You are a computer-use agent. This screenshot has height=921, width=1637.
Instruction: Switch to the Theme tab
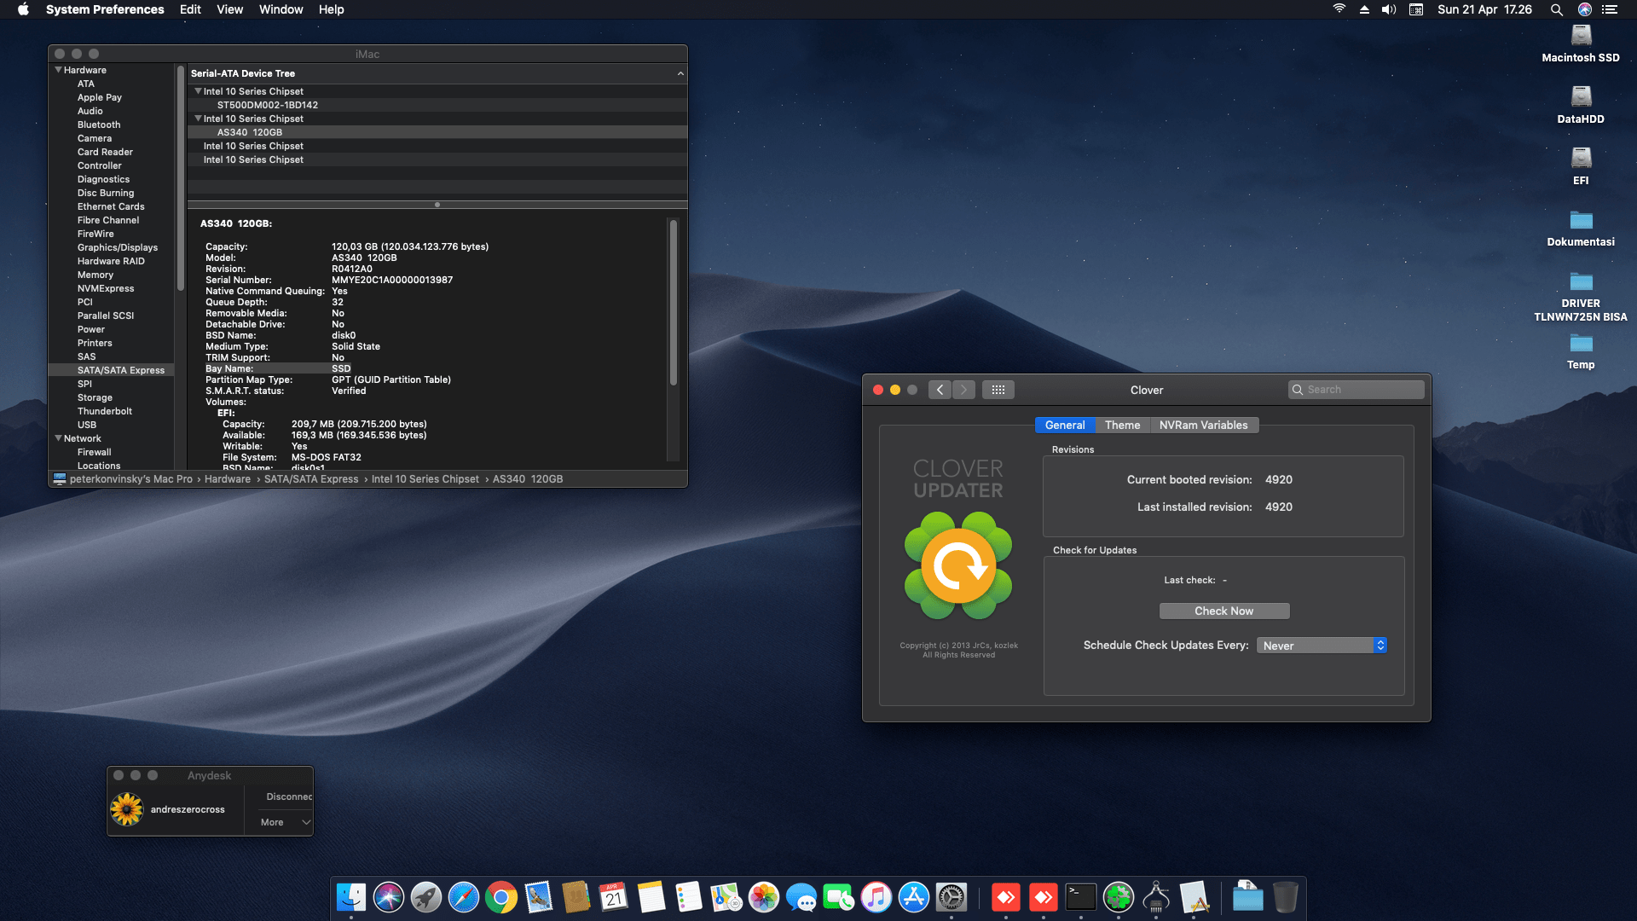[x=1122, y=425]
